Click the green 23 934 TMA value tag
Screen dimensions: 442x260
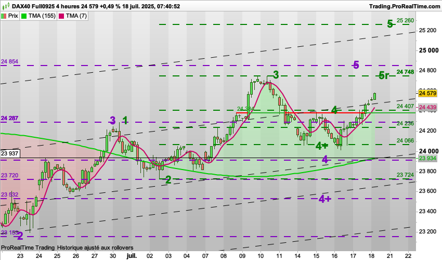[x=427, y=158]
